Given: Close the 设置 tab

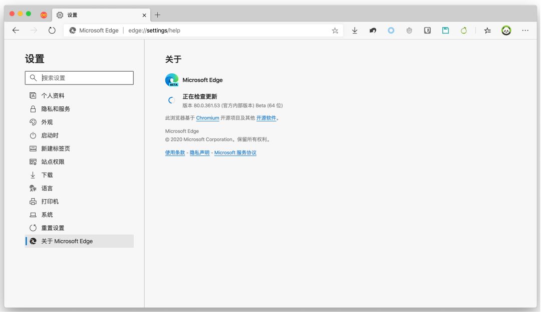Looking at the screenshot, I should point(144,15).
